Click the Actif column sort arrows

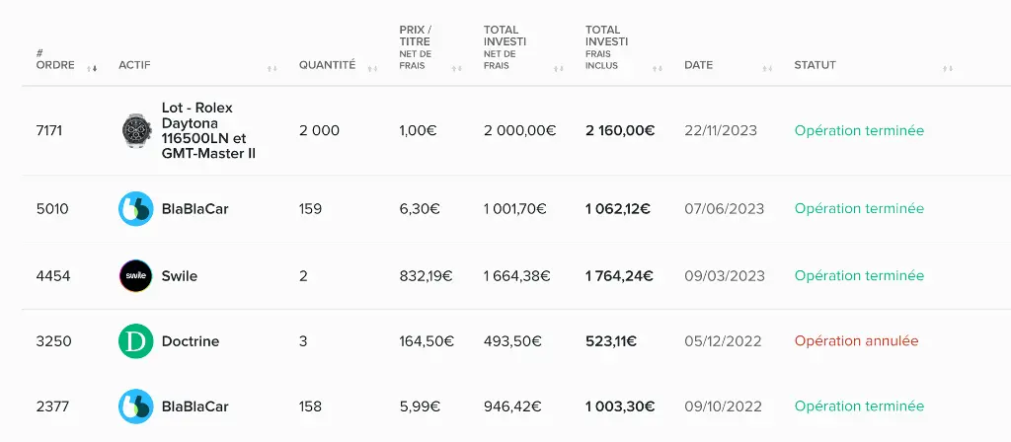pyautogui.click(x=272, y=68)
